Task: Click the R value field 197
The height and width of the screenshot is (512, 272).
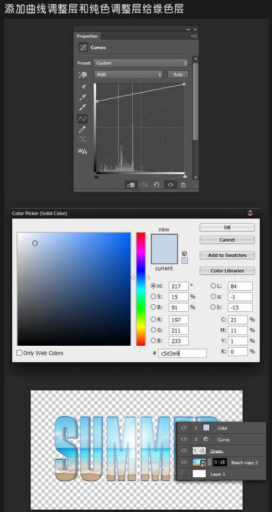Action: (x=179, y=319)
